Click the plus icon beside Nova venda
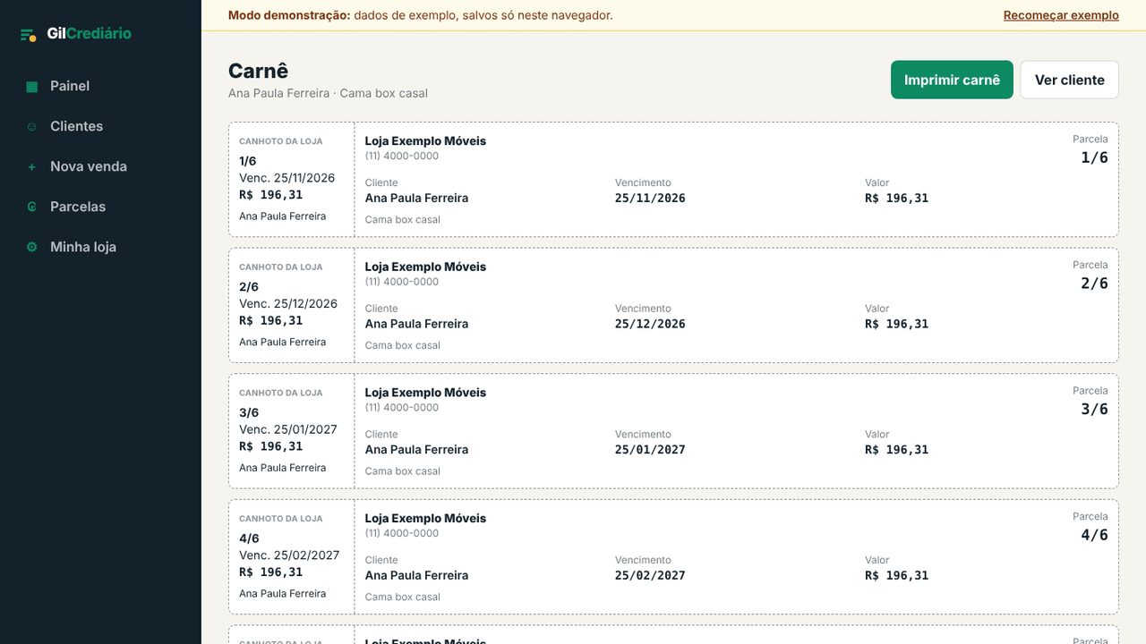1146x644 pixels. (x=32, y=167)
